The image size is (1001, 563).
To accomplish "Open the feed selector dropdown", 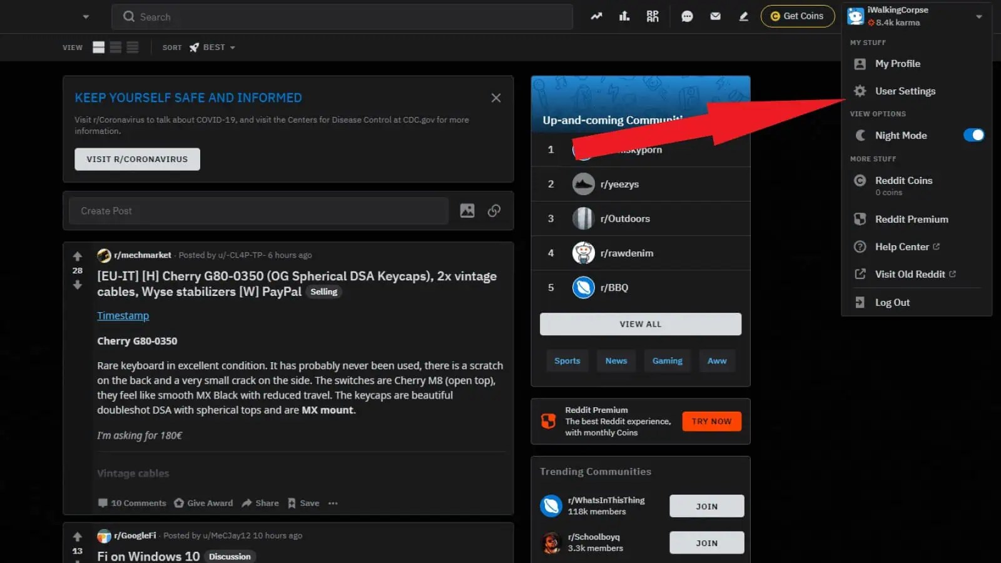I will 86,16.
